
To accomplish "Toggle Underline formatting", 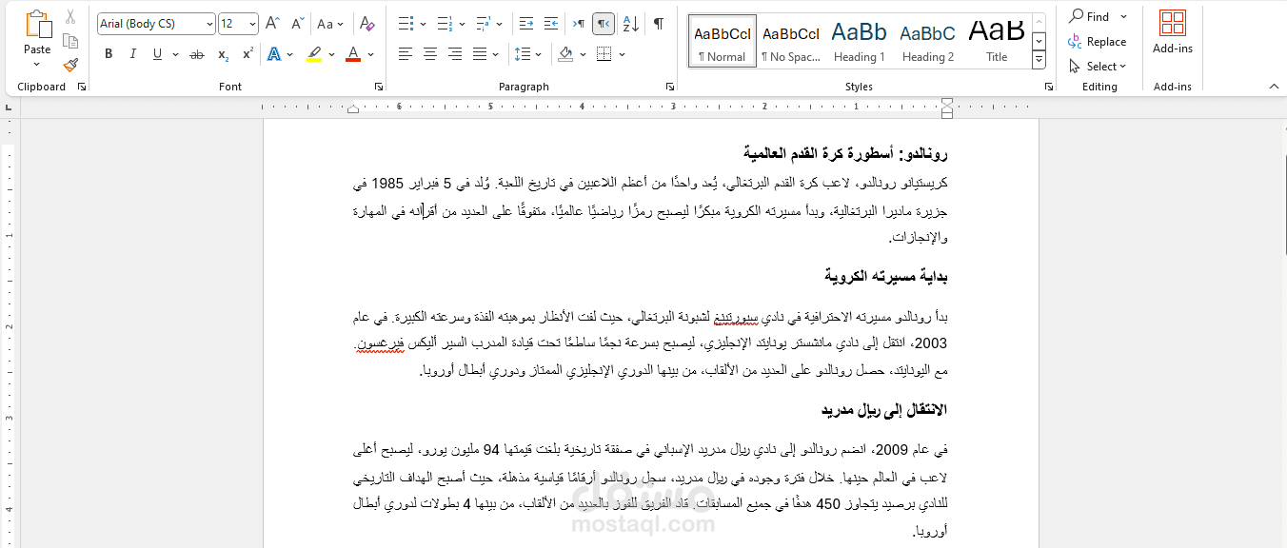I will pos(157,54).
